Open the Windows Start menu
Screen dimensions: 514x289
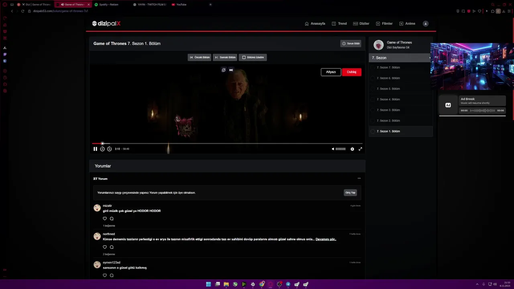pyautogui.click(x=208, y=284)
